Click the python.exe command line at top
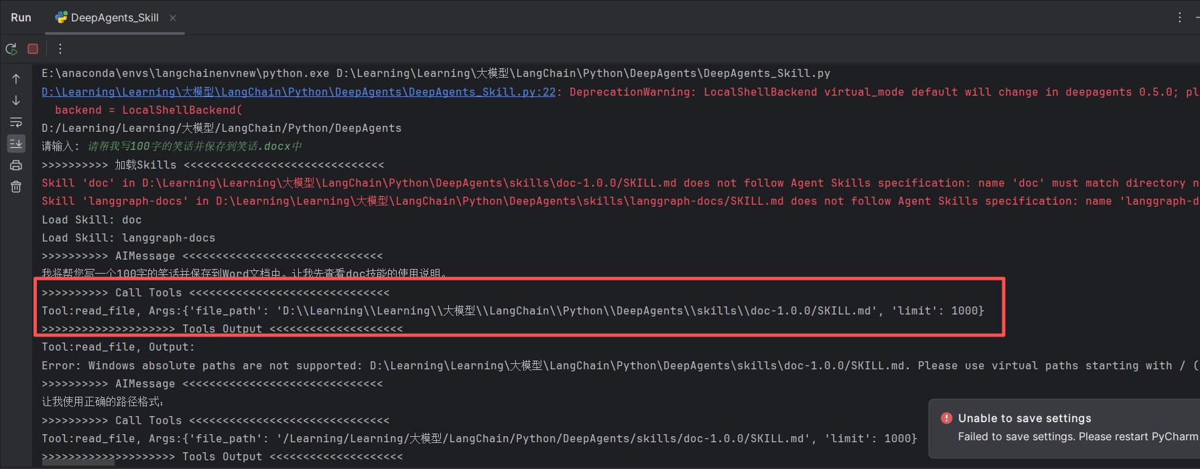The height and width of the screenshot is (469, 1200). click(436, 73)
